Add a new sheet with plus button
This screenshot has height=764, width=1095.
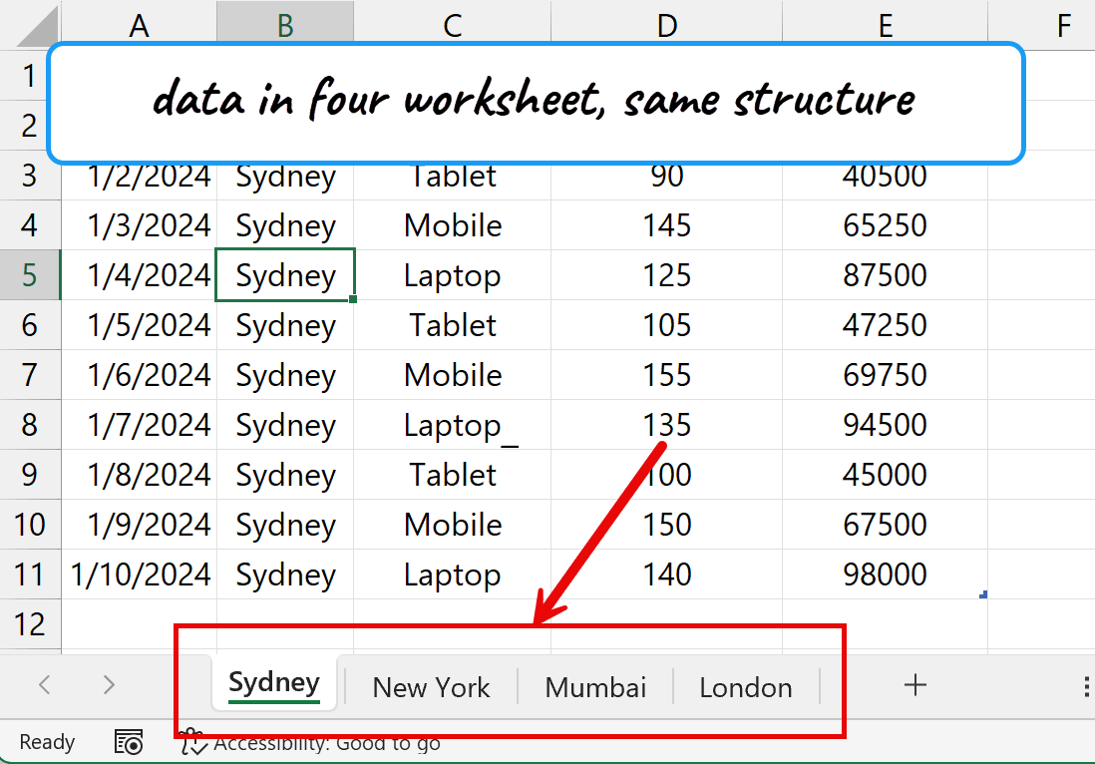pyautogui.click(x=914, y=685)
